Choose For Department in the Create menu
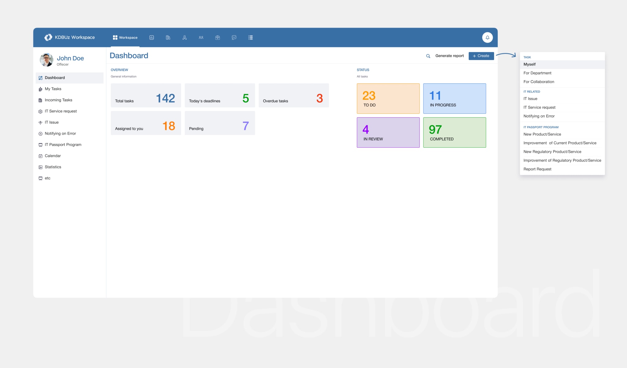The width and height of the screenshot is (627, 368). (562, 73)
